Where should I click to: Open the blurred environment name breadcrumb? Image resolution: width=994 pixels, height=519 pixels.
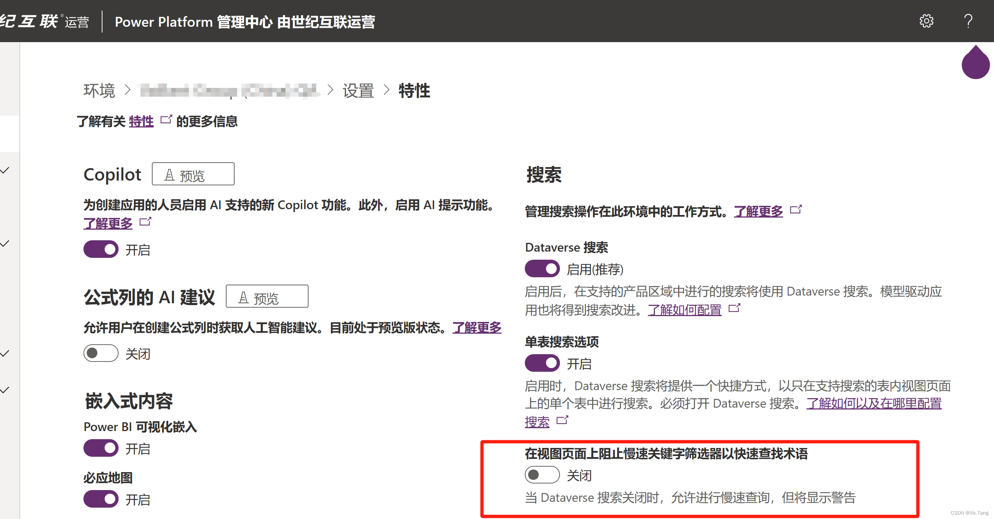click(x=230, y=91)
